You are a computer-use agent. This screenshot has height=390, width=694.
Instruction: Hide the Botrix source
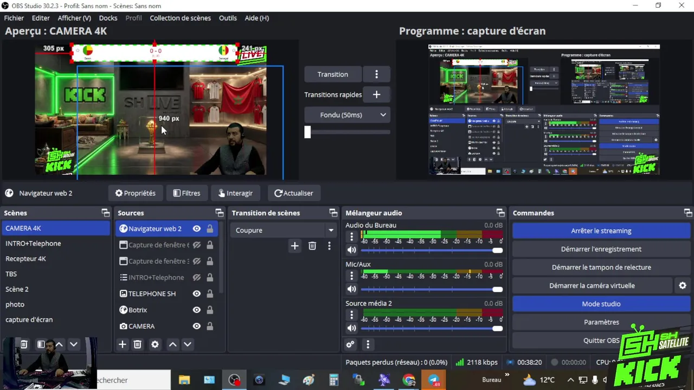click(x=197, y=310)
